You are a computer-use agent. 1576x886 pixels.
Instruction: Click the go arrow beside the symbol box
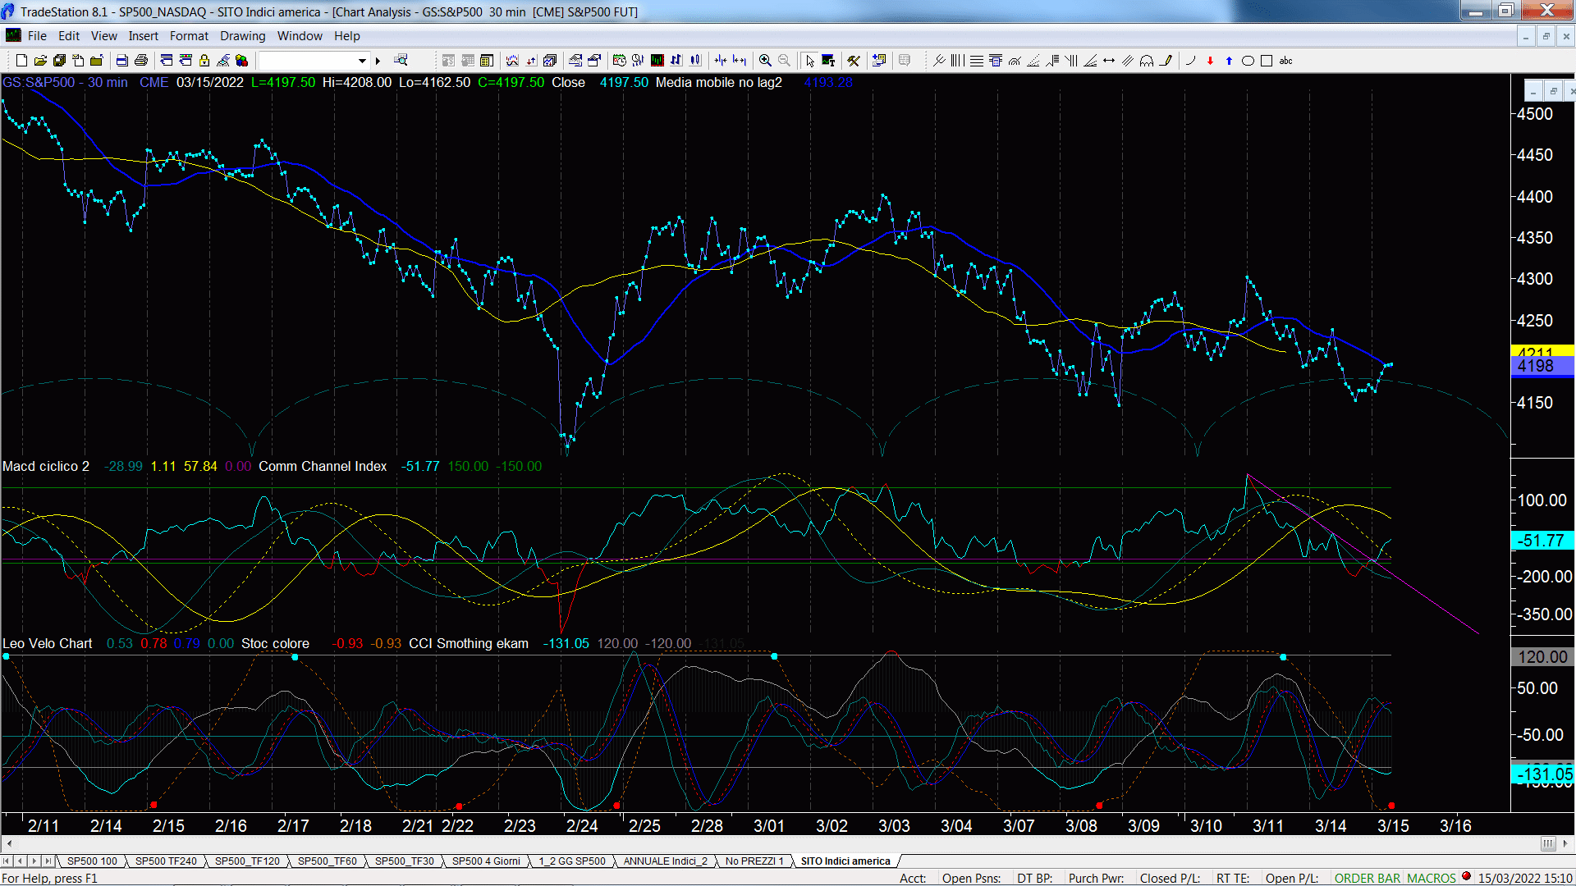pos(378,61)
